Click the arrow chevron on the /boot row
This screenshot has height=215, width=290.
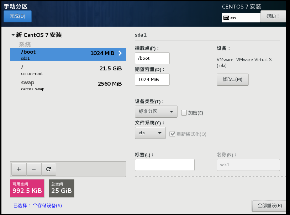point(120,53)
